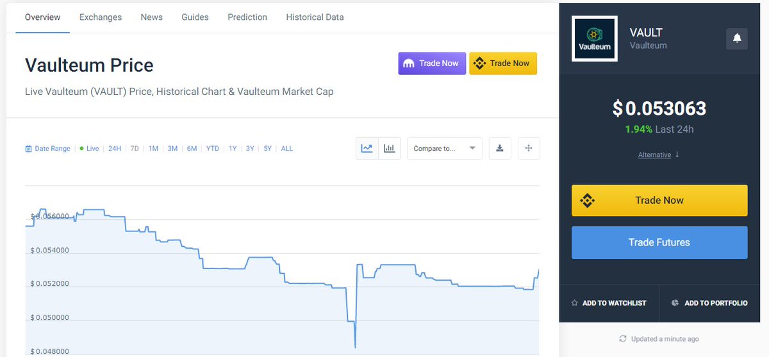
Task: Click the Trade Futures button
Action: pyautogui.click(x=659, y=242)
